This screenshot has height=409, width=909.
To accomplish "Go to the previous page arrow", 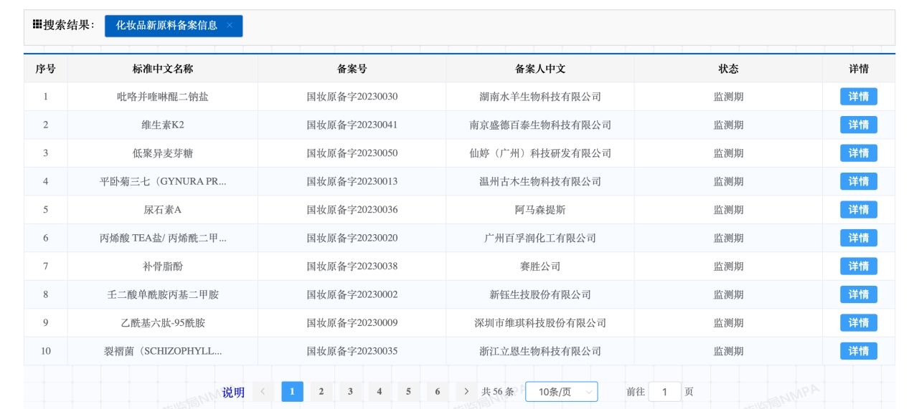I will pyautogui.click(x=263, y=392).
